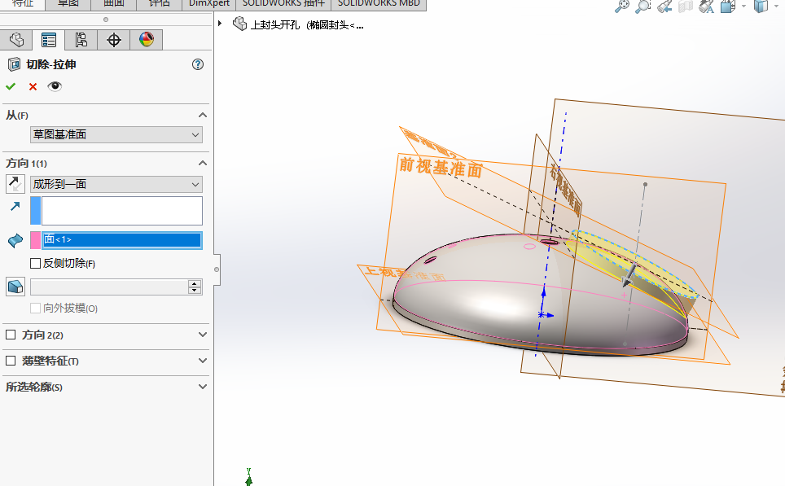Open the 草图基准面 start condition dropdown
The height and width of the screenshot is (486, 785).
pyautogui.click(x=194, y=134)
